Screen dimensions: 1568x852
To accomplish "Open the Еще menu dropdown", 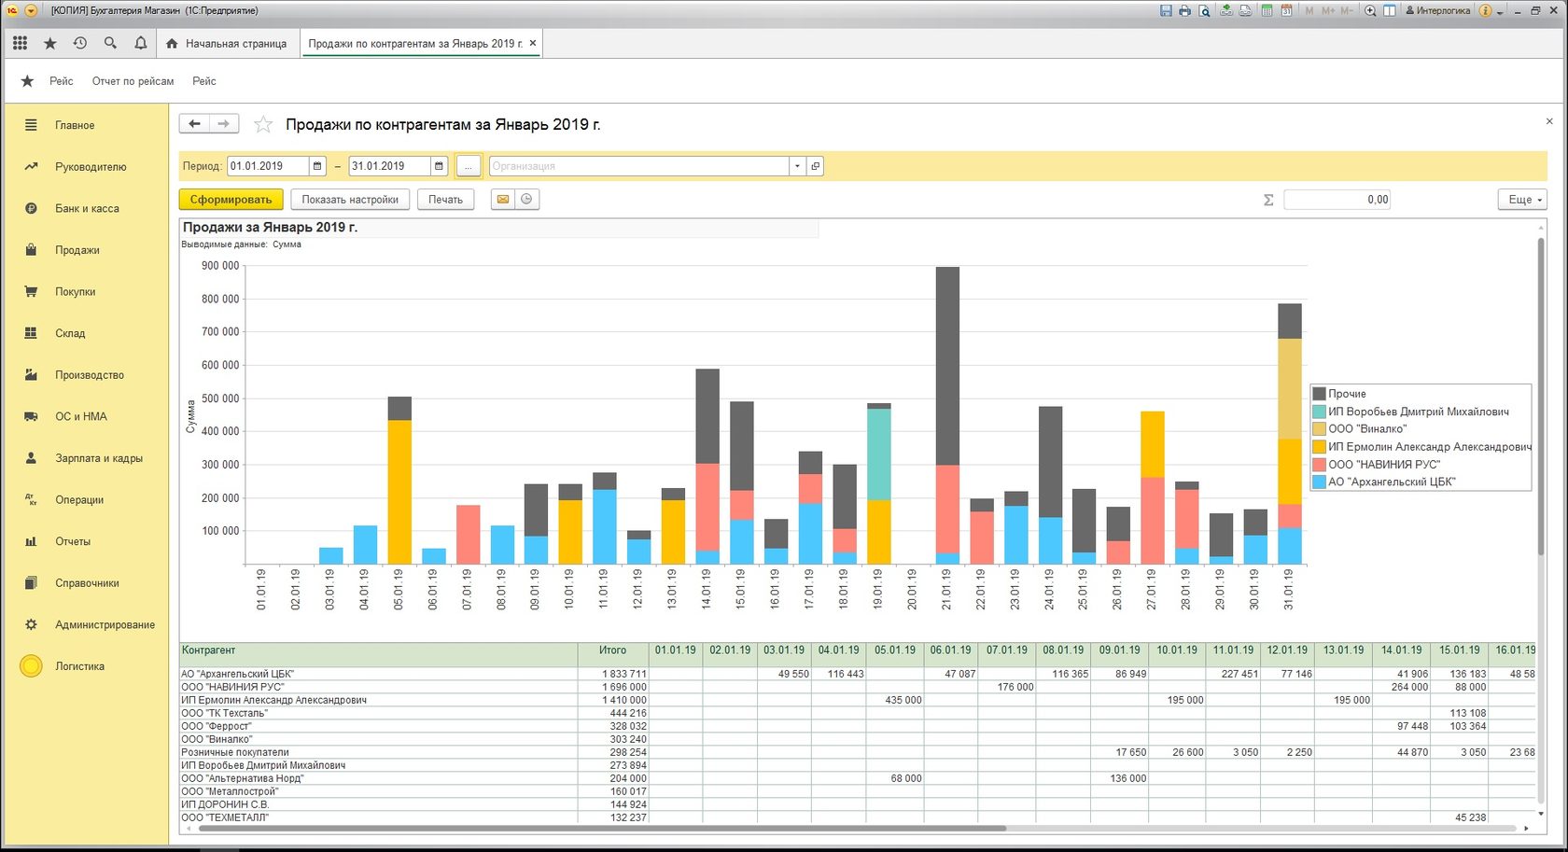I will pyautogui.click(x=1522, y=200).
